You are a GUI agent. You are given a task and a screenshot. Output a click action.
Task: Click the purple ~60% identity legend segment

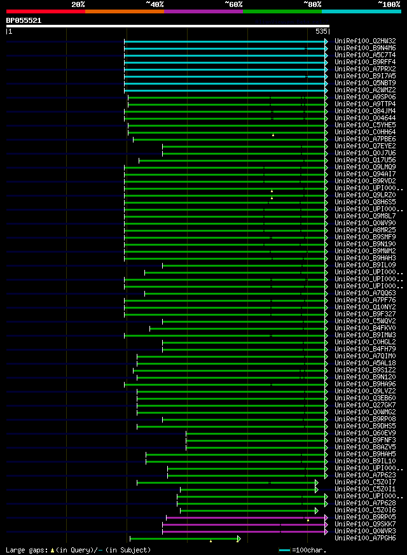tap(203, 11)
